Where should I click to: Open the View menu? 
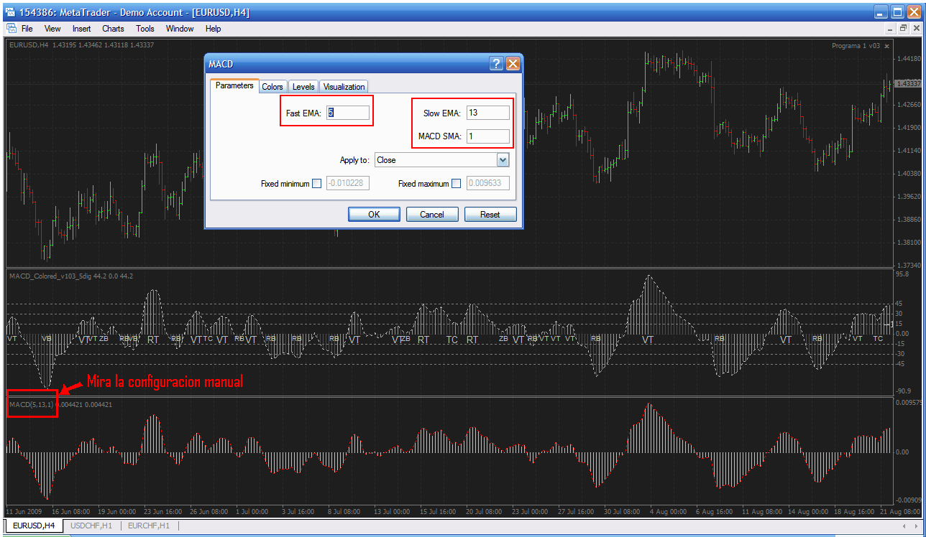52,29
